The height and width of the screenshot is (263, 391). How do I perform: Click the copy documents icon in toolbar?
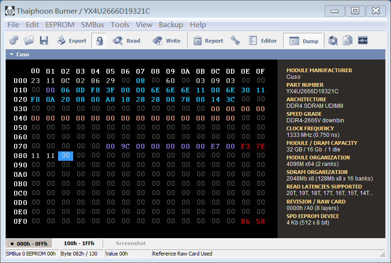pyautogui.click(x=347, y=41)
